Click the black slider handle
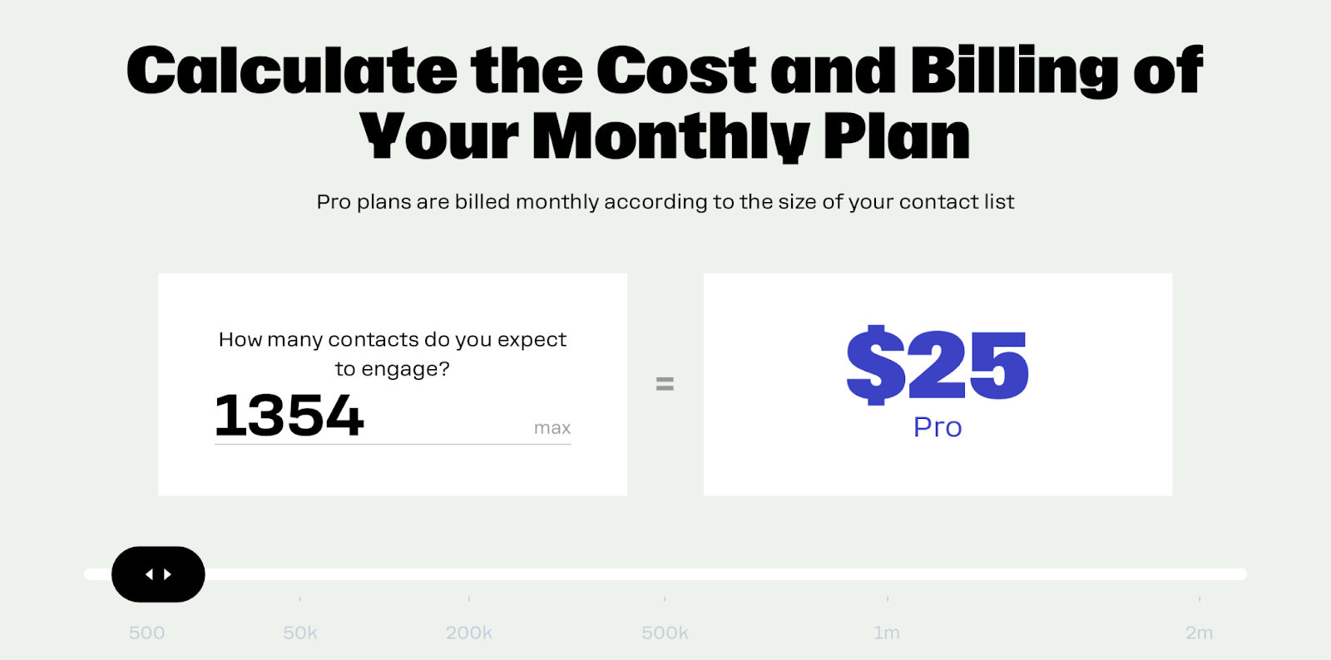This screenshot has height=660, width=1331. [158, 574]
